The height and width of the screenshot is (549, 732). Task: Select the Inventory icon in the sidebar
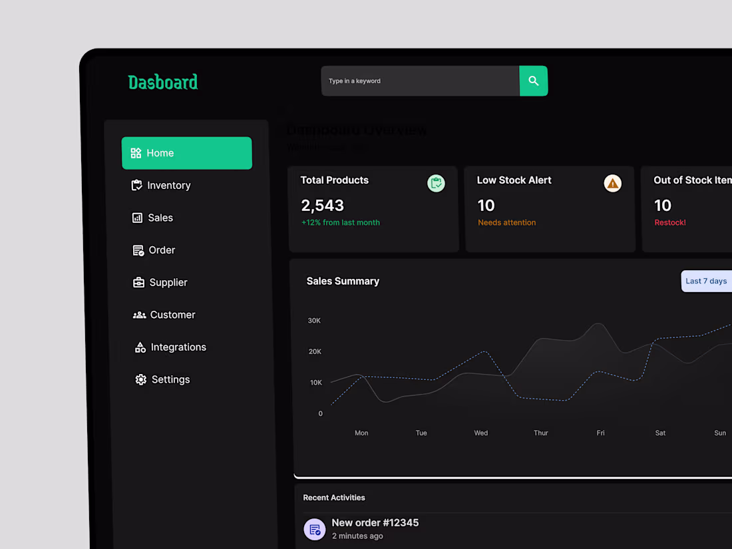click(136, 185)
